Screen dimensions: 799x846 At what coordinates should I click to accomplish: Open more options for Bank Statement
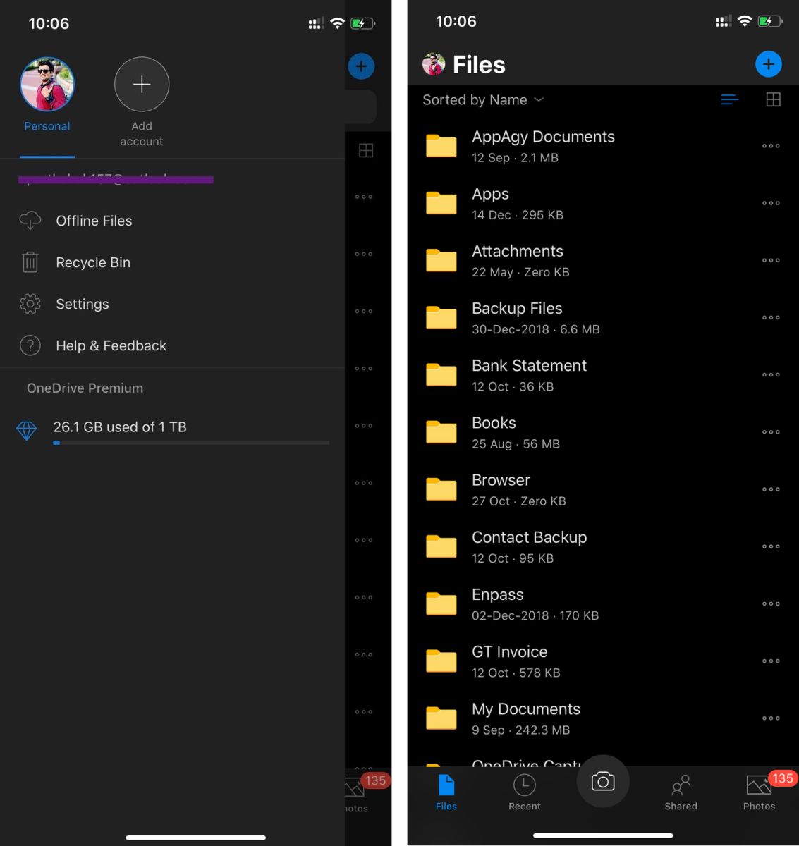tap(771, 374)
